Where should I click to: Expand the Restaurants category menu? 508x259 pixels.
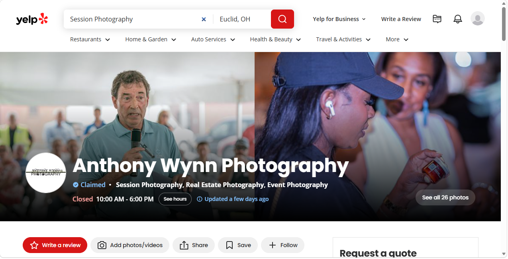[90, 39]
